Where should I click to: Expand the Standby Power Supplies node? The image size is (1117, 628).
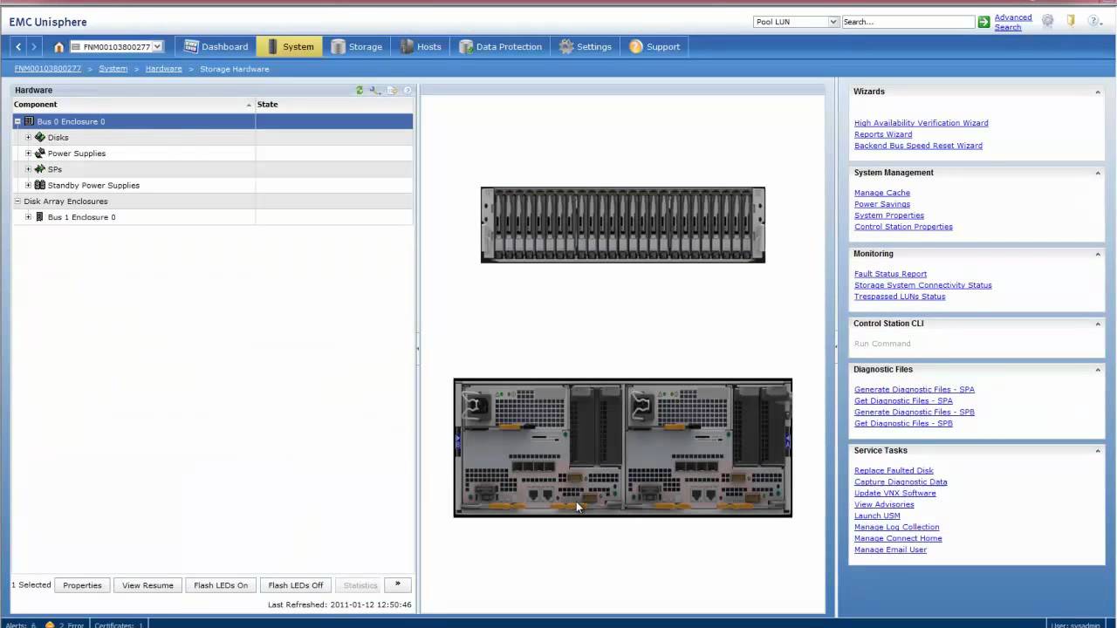(28, 185)
